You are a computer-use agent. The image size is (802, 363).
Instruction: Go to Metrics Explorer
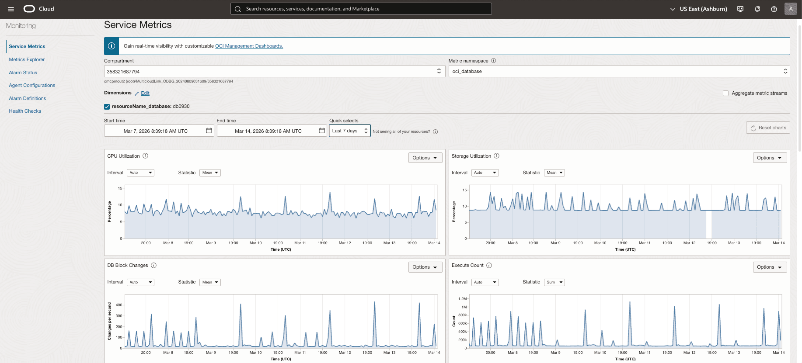[27, 59]
